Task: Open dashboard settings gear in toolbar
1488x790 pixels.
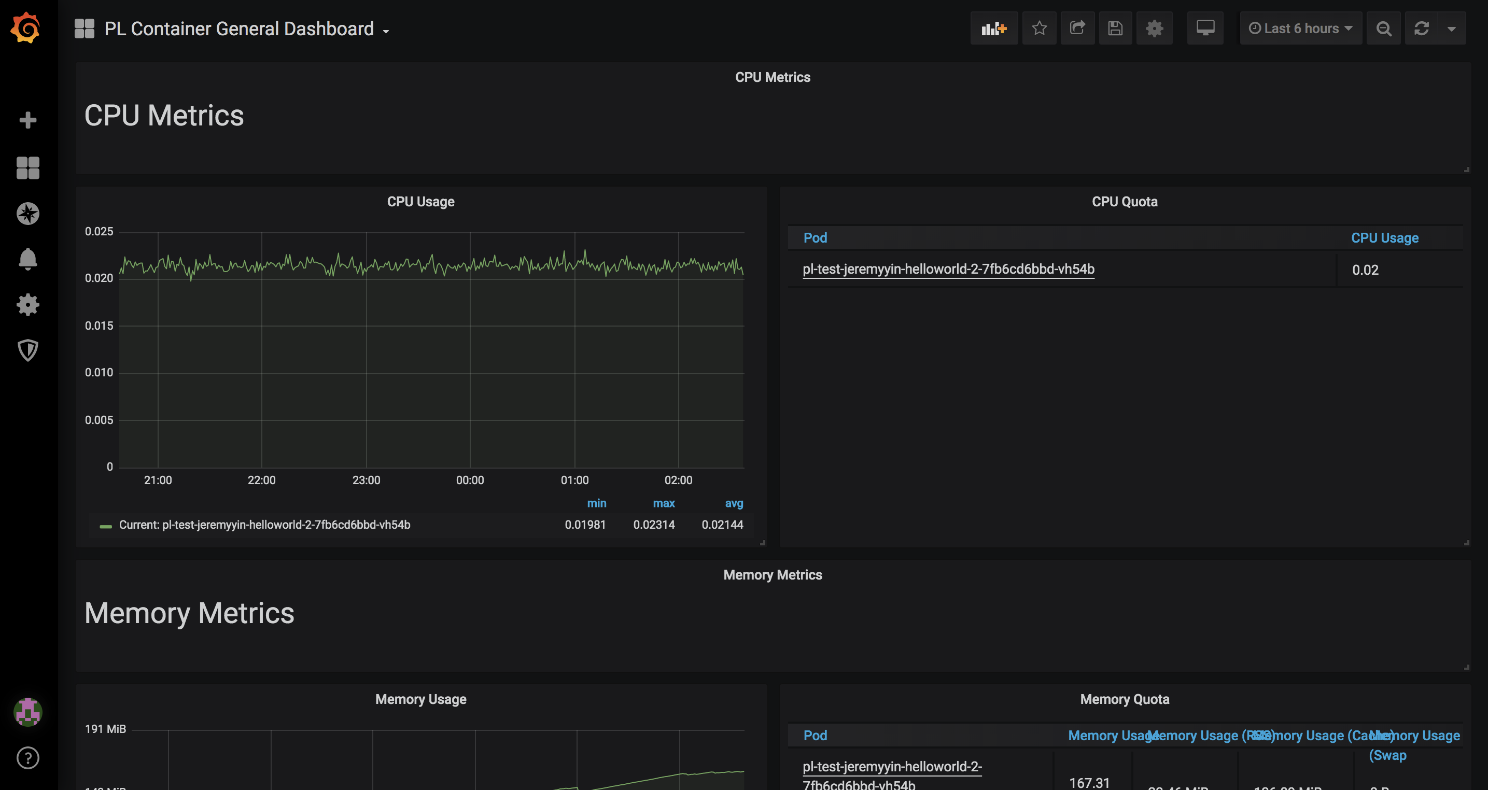Action: tap(1154, 29)
